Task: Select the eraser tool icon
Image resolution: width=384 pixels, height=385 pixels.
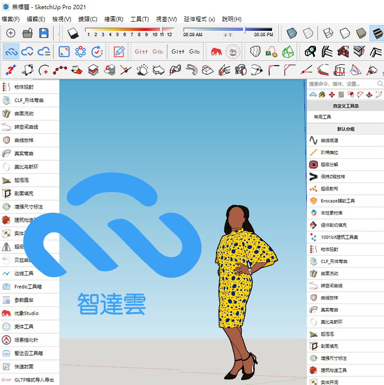Action: click(72, 33)
